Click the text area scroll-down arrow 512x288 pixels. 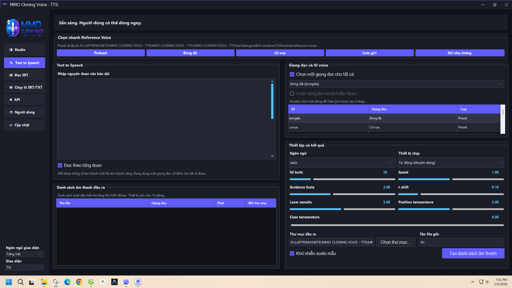(272, 156)
